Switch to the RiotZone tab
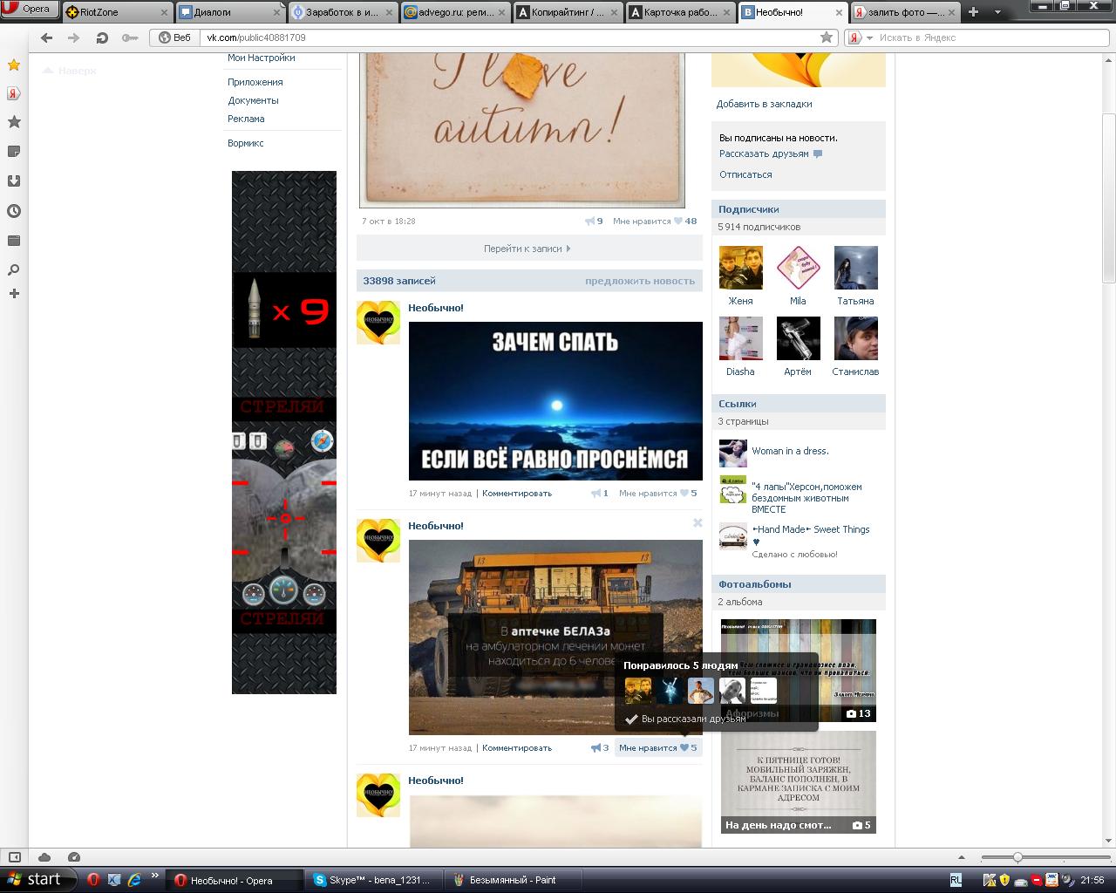This screenshot has height=893, width=1116. (117, 12)
